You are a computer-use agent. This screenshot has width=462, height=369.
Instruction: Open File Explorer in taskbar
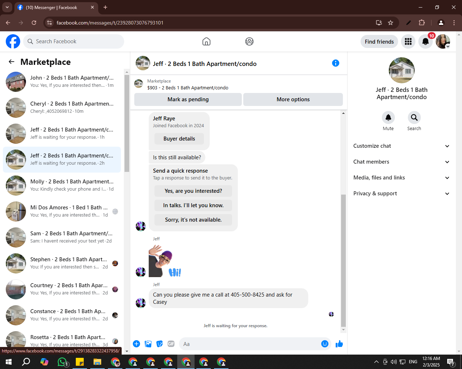(97, 362)
